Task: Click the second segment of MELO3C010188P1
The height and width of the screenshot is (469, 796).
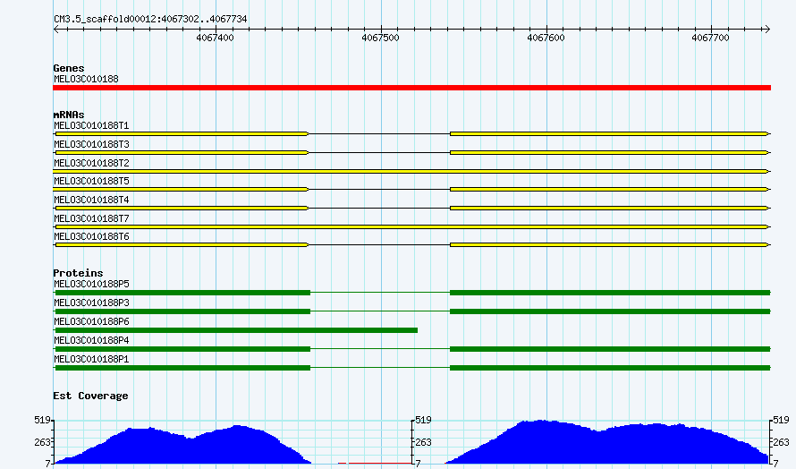Action: pos(610,368)
